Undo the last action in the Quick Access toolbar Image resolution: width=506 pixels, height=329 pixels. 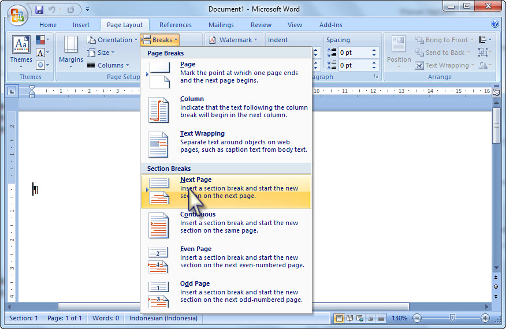[51, 10]
